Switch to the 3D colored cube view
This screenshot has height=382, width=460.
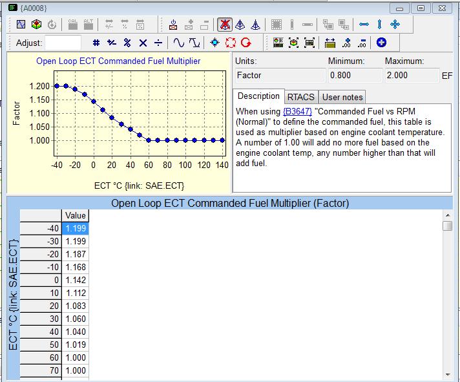coord(36,25)
